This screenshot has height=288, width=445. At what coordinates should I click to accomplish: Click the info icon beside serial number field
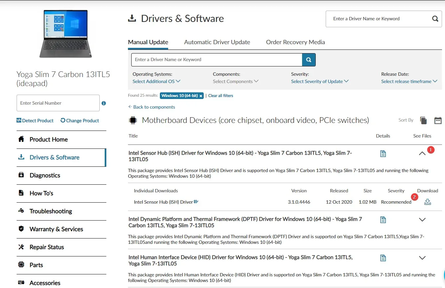coord(104,103)
